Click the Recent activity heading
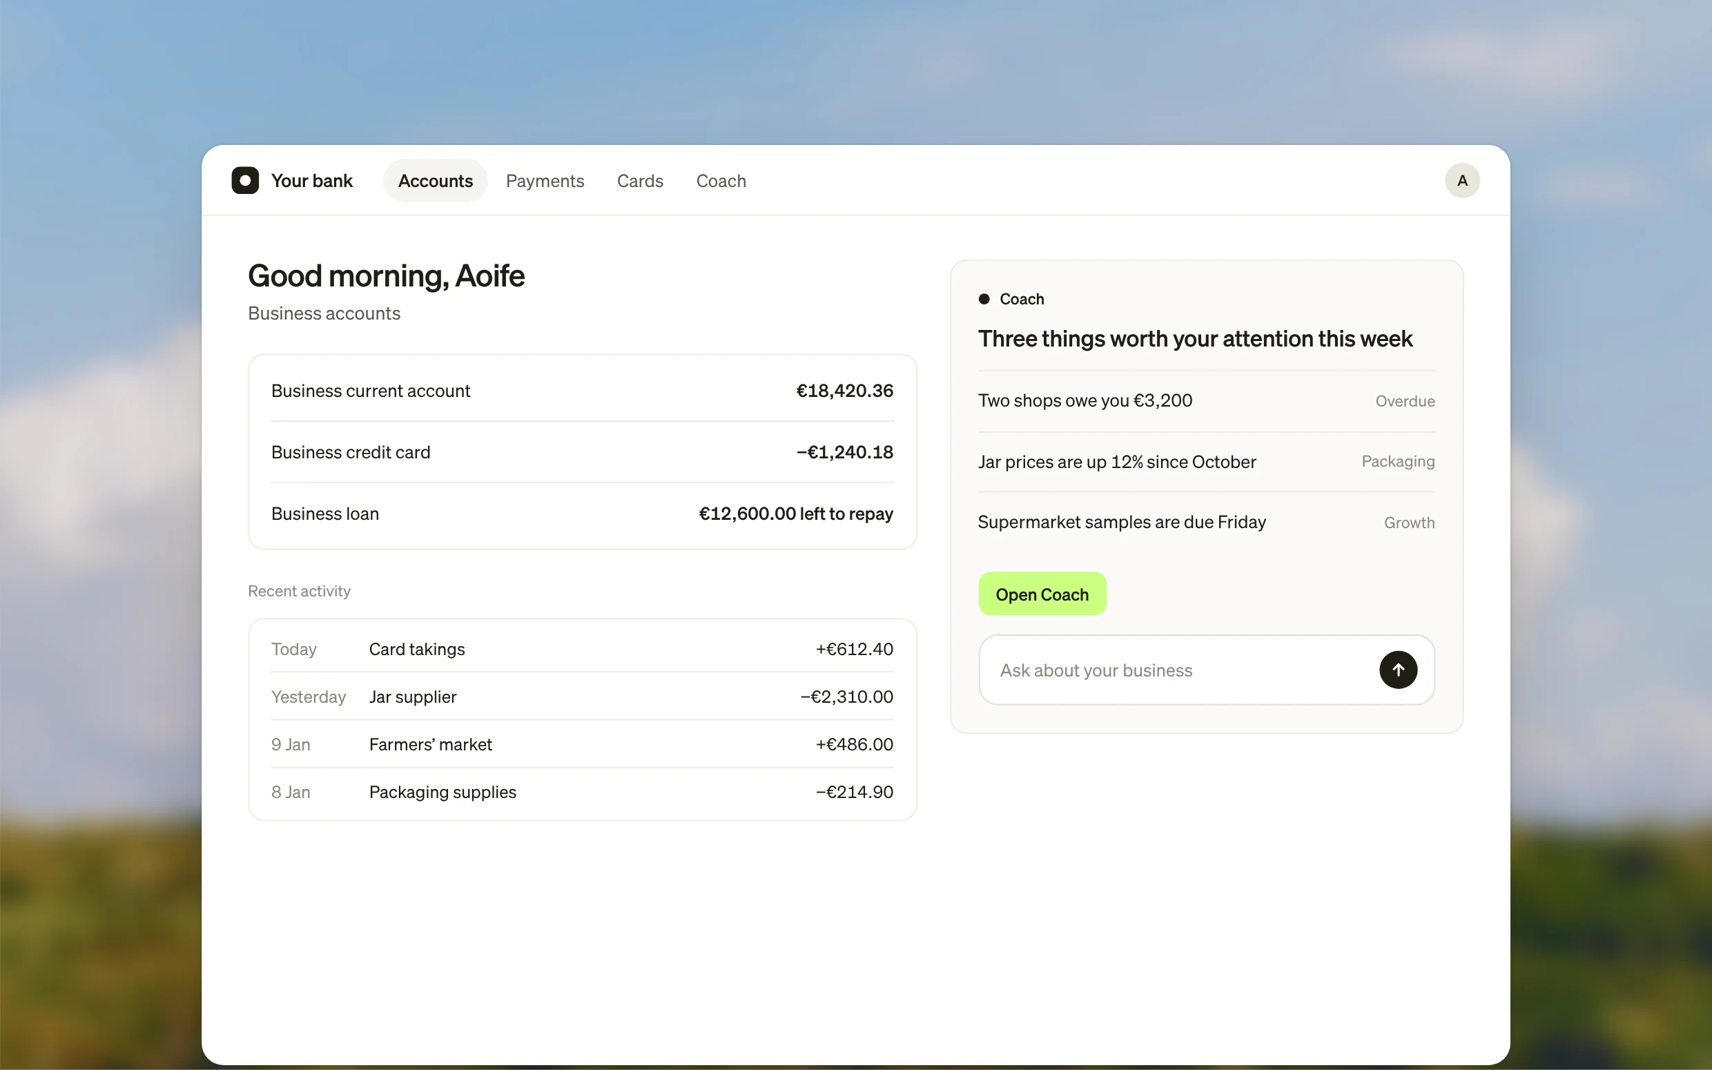Viewport: 1712px width, 1070px height. point(298,591)
